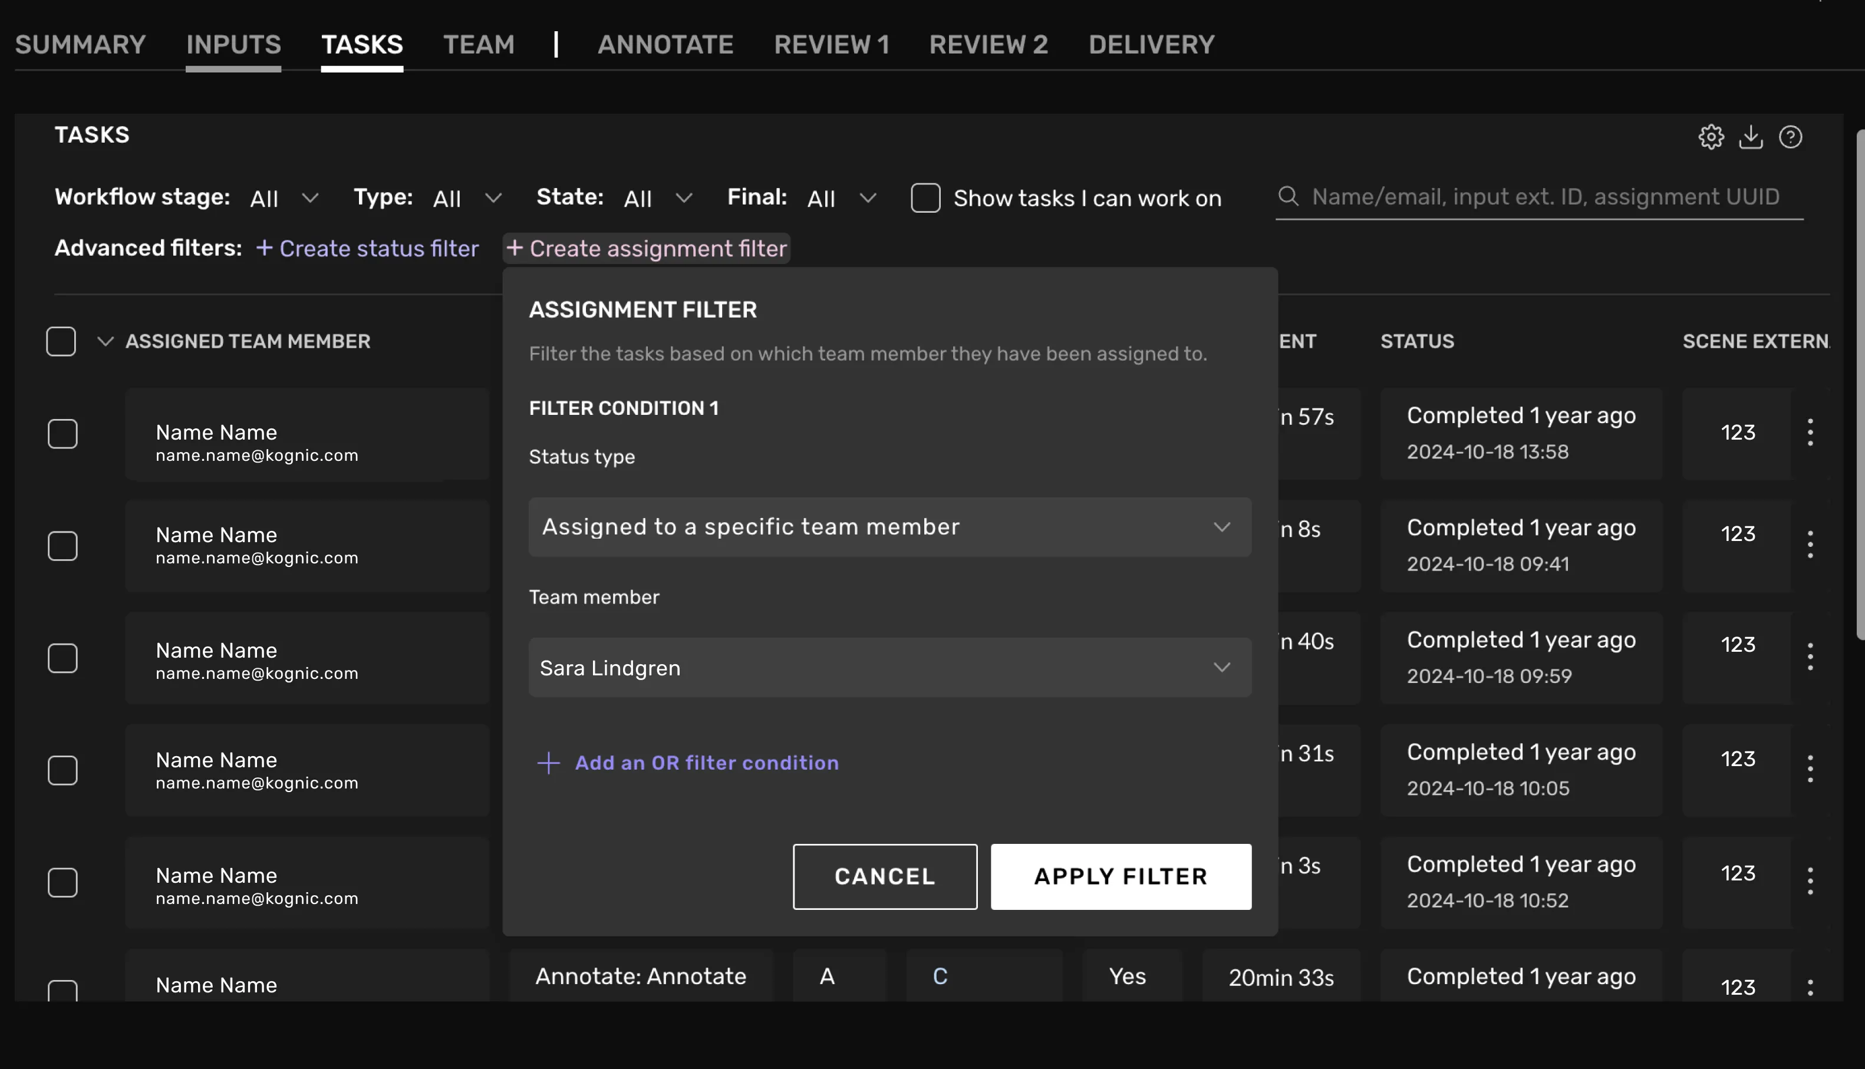Open the Workflow stage dropdown

(284, 198)
